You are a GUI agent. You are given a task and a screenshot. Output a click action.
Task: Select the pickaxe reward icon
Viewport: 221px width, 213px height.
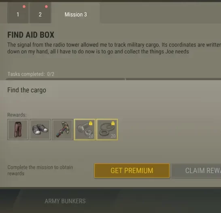62,129
